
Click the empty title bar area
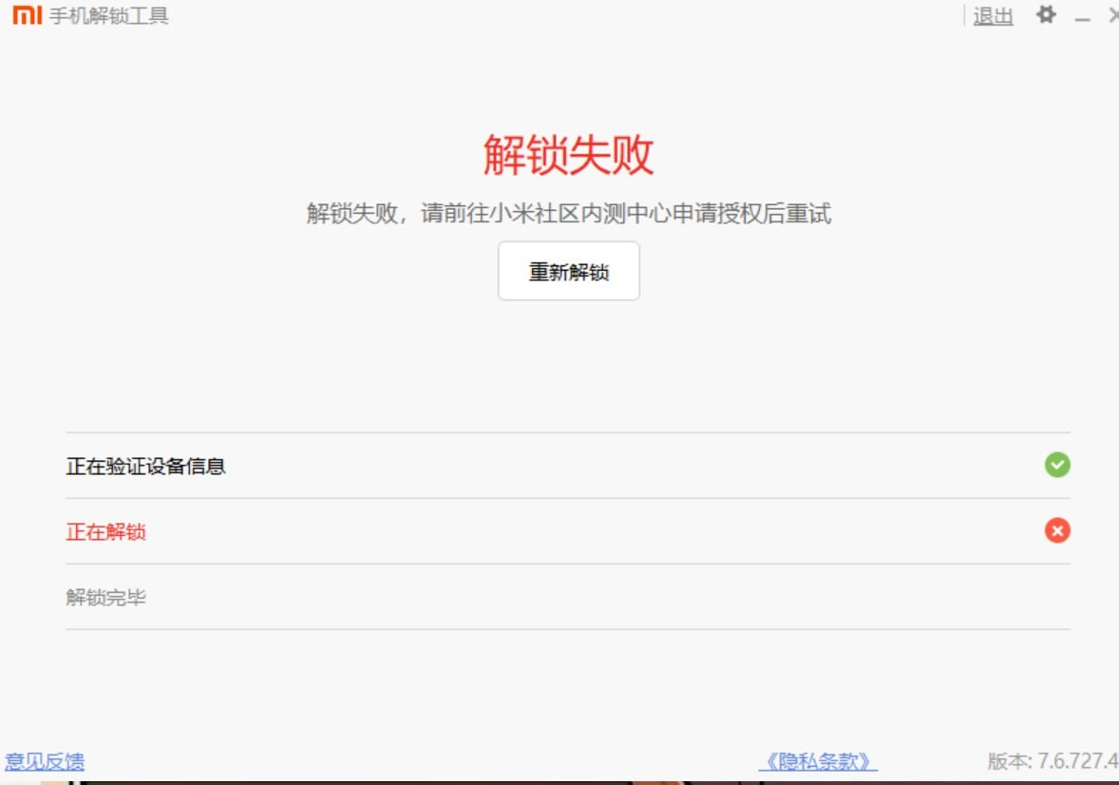coord(570,16)
